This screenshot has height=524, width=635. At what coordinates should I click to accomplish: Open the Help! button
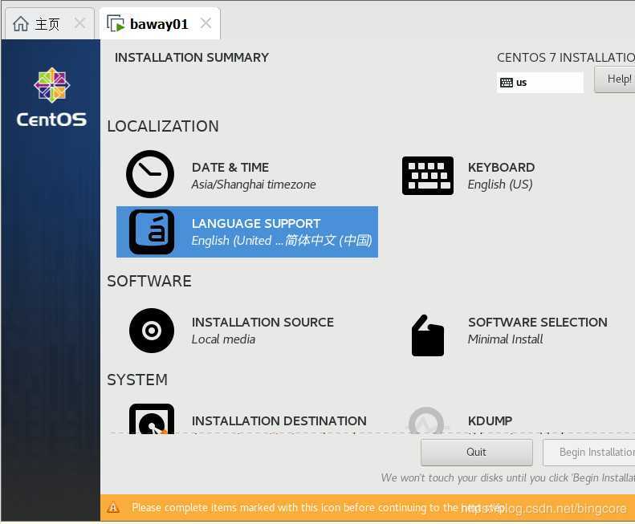tap(615, 79)
